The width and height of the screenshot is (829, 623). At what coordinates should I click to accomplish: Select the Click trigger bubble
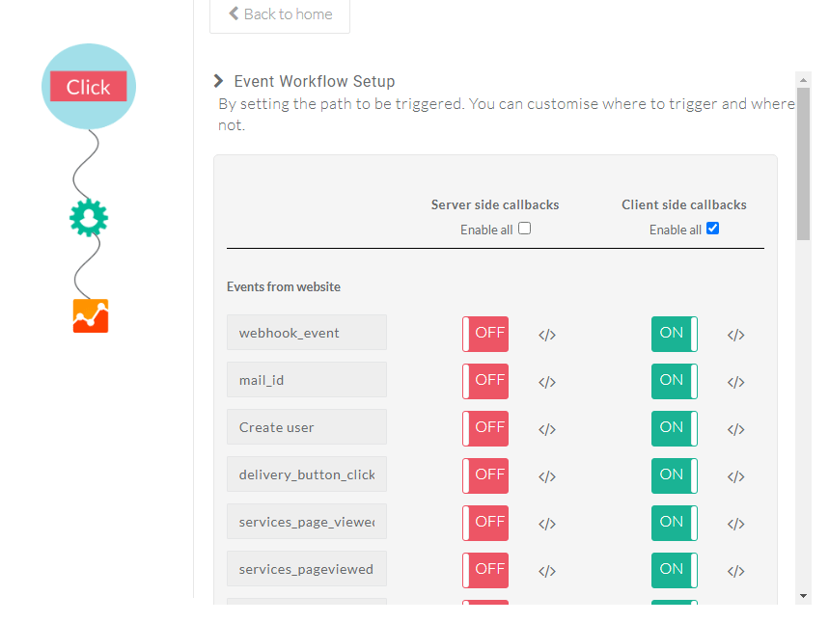[89, 87]
